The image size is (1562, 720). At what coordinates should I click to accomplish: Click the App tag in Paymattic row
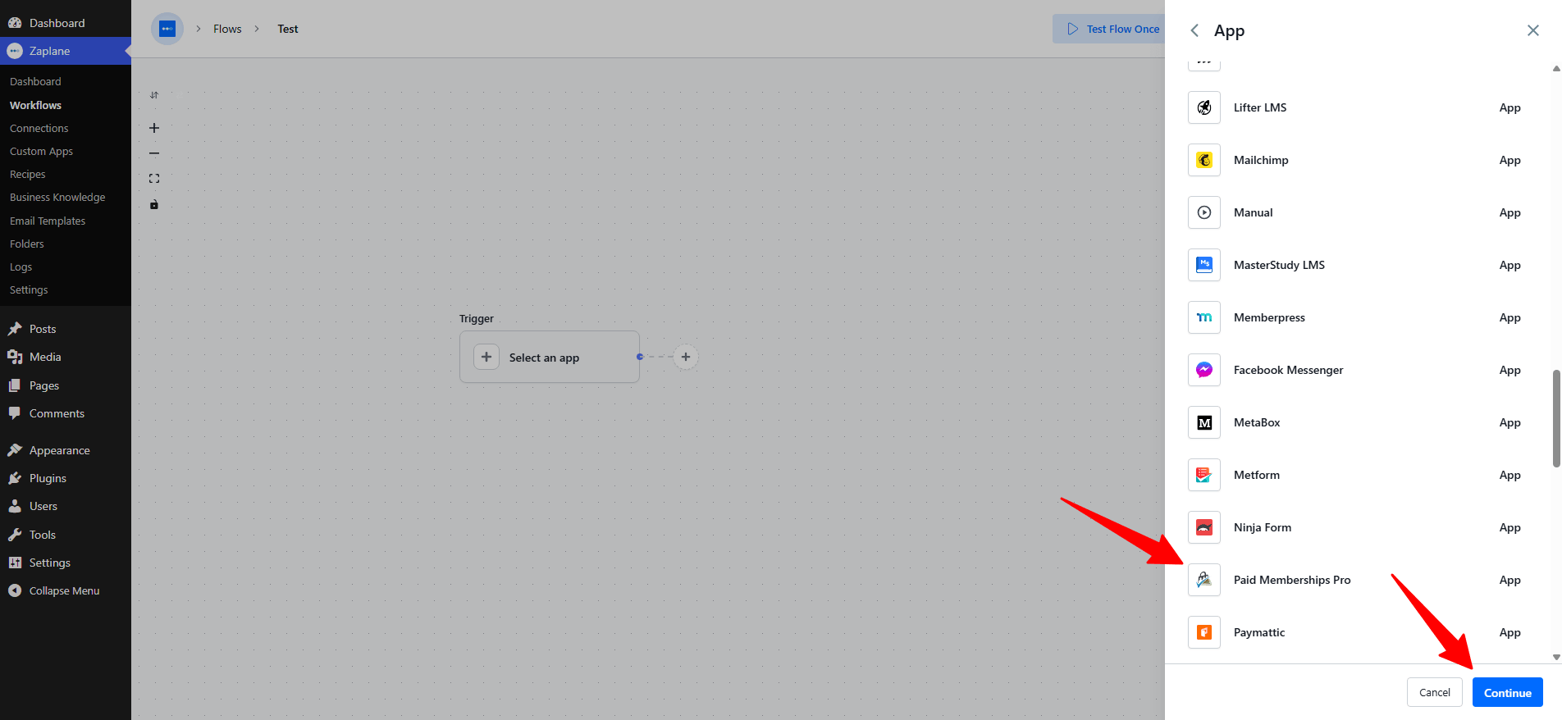pyautogui.click(x=1510, y=632)
